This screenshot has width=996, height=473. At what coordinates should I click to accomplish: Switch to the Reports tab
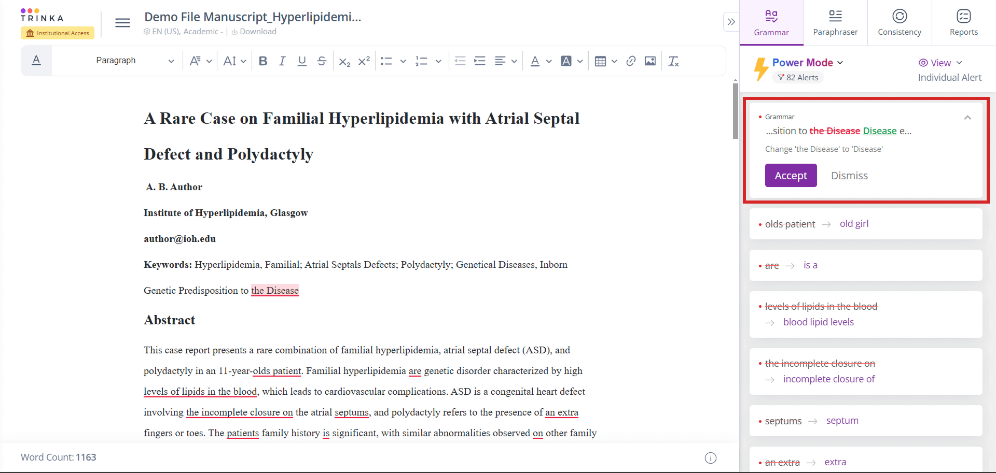(x=964, y=23)
